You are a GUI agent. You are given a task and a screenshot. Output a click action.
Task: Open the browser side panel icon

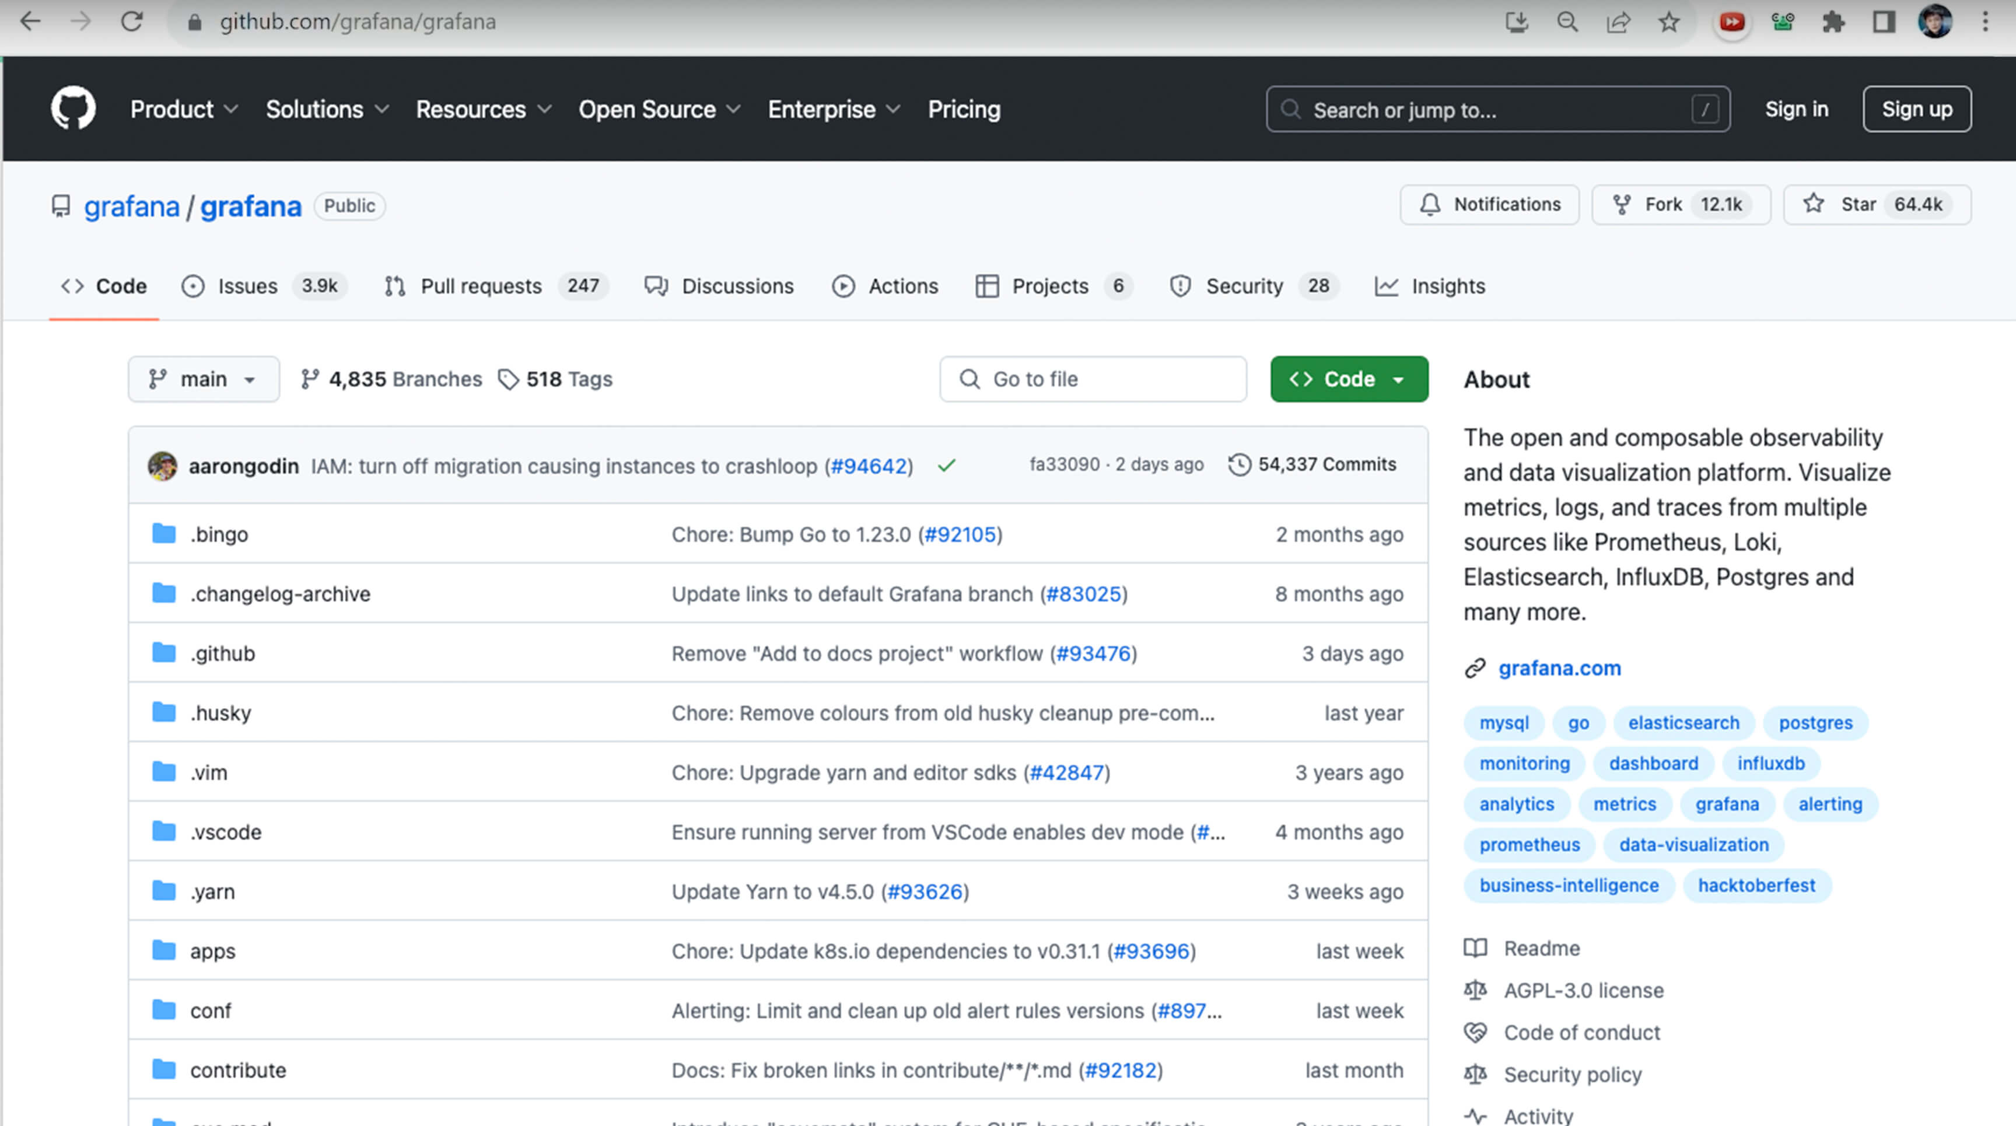[1884, 22]
